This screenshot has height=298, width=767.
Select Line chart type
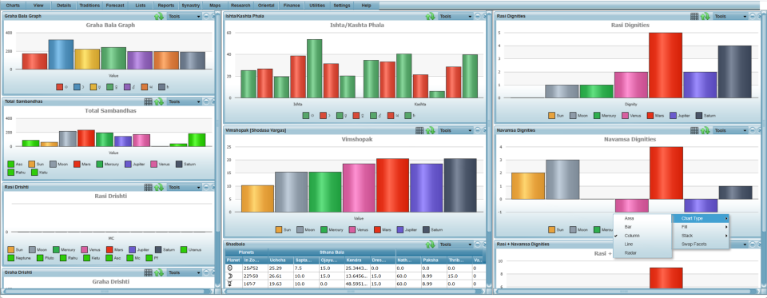coord(642,244)
